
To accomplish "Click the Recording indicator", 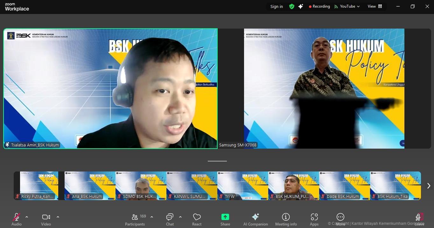I will [319, 6].
